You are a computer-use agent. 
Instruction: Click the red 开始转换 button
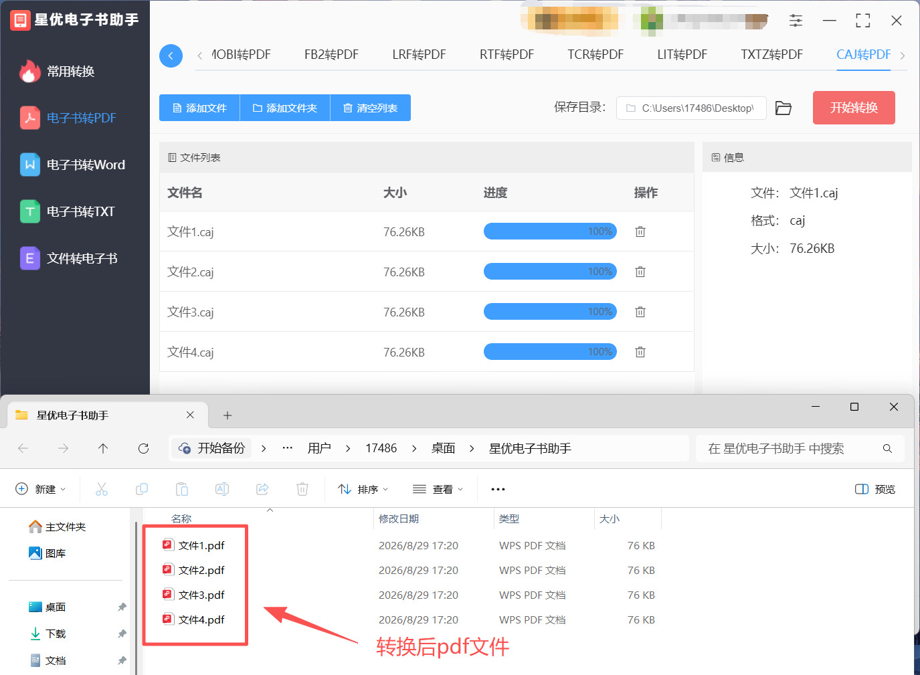pyautogui.click(x=854, y=108)
